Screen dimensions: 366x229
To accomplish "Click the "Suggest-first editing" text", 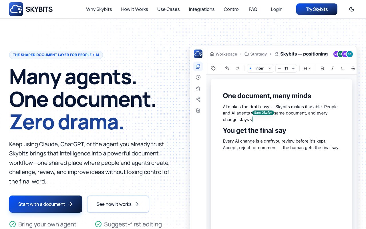I will (x=133, y=224).
